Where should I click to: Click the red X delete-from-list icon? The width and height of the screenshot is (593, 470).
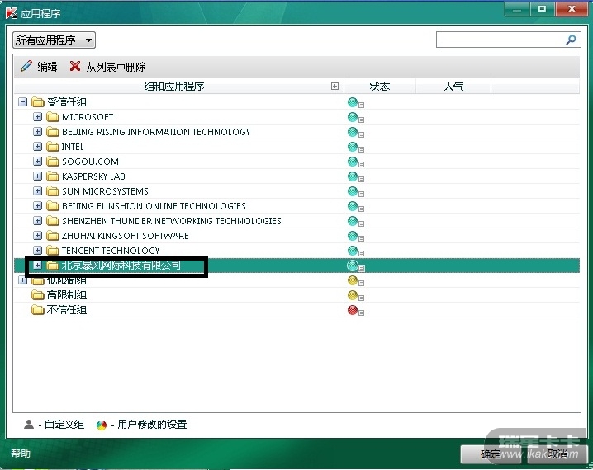coord(75,67)
